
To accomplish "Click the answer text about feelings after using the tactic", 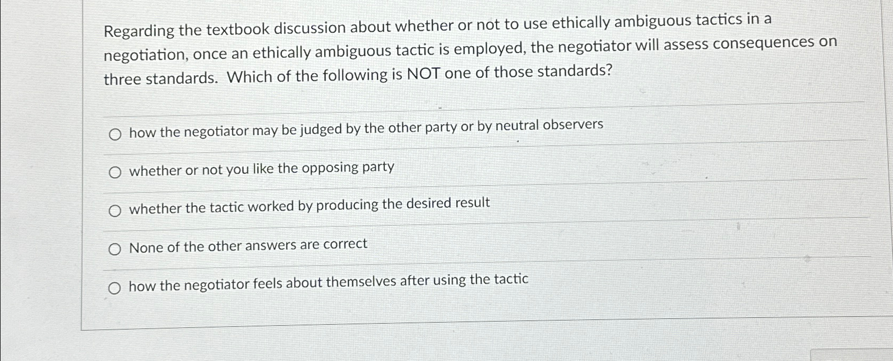I will pyautogui.click(x=329, y=282).
